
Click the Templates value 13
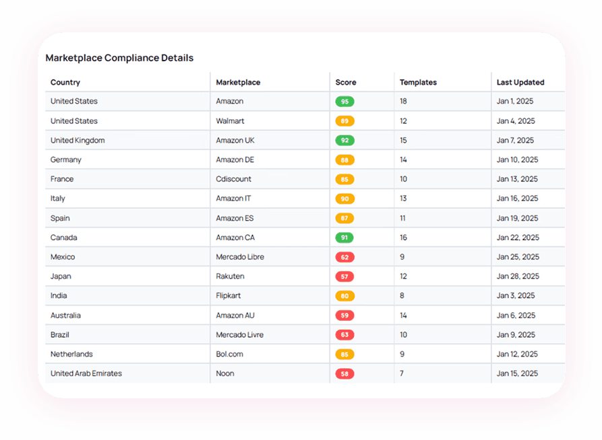403,198
